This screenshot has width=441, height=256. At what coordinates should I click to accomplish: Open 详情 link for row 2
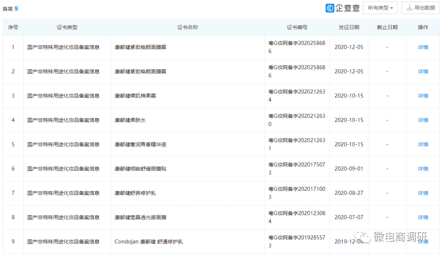click(423, 72)
